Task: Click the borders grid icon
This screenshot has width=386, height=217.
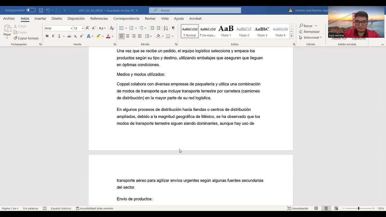Action: coord(168,36)
